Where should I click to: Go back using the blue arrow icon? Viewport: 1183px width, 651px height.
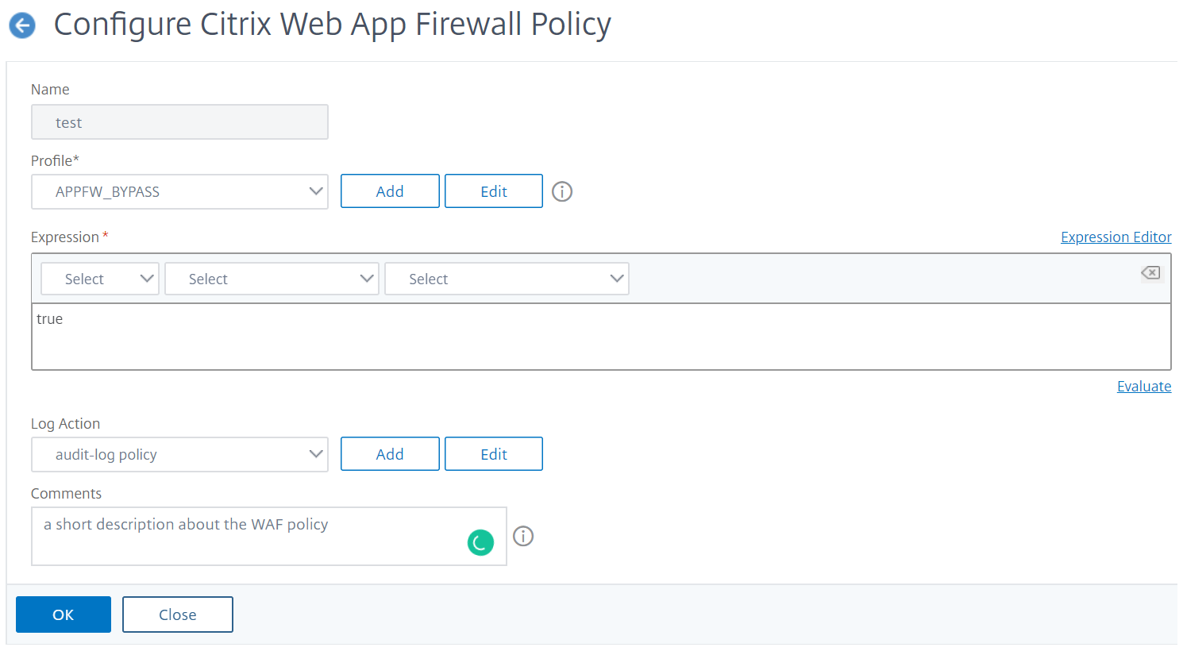pyautogui.click(x=22, y=25)
